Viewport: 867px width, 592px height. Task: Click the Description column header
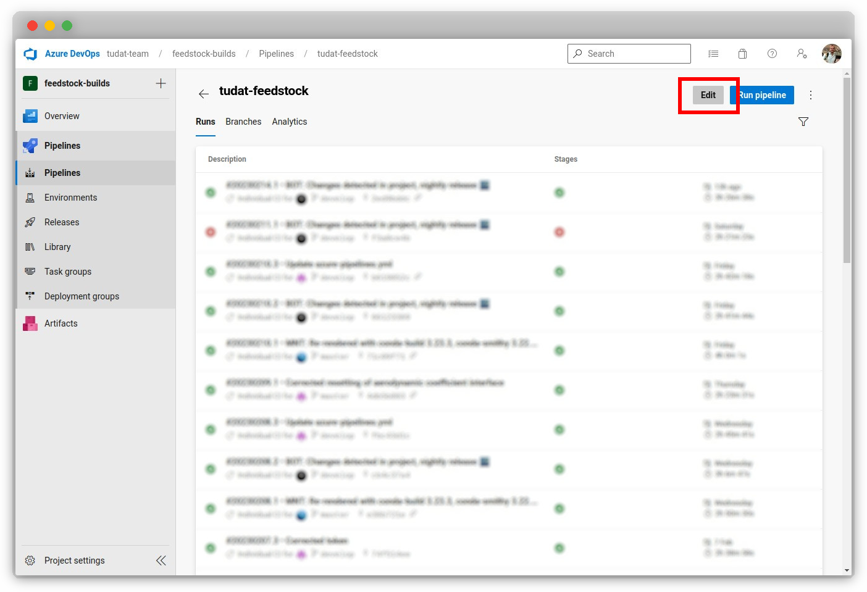tap(227, 159)
